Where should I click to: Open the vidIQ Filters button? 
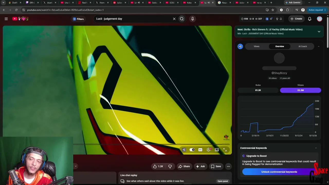pos(78,19)
